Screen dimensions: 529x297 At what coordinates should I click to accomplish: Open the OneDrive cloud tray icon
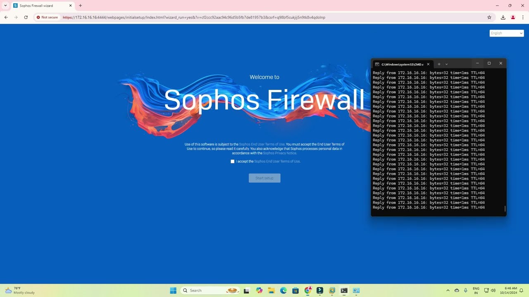[x=457, y=290]
